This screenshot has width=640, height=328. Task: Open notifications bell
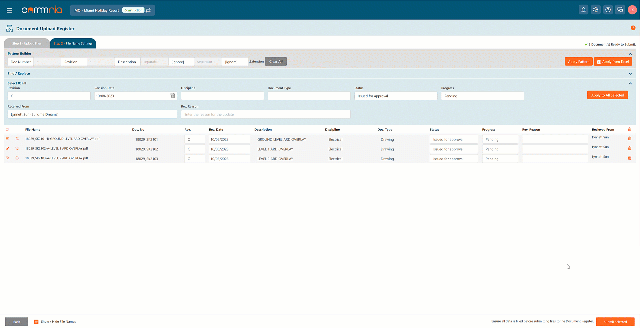tap(583, 10)
